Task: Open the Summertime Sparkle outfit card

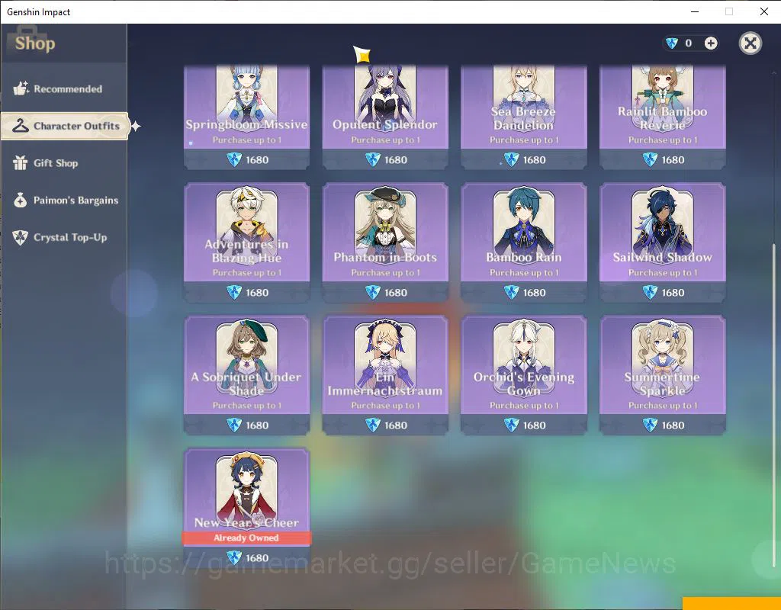Action: [x=663, y=375]
